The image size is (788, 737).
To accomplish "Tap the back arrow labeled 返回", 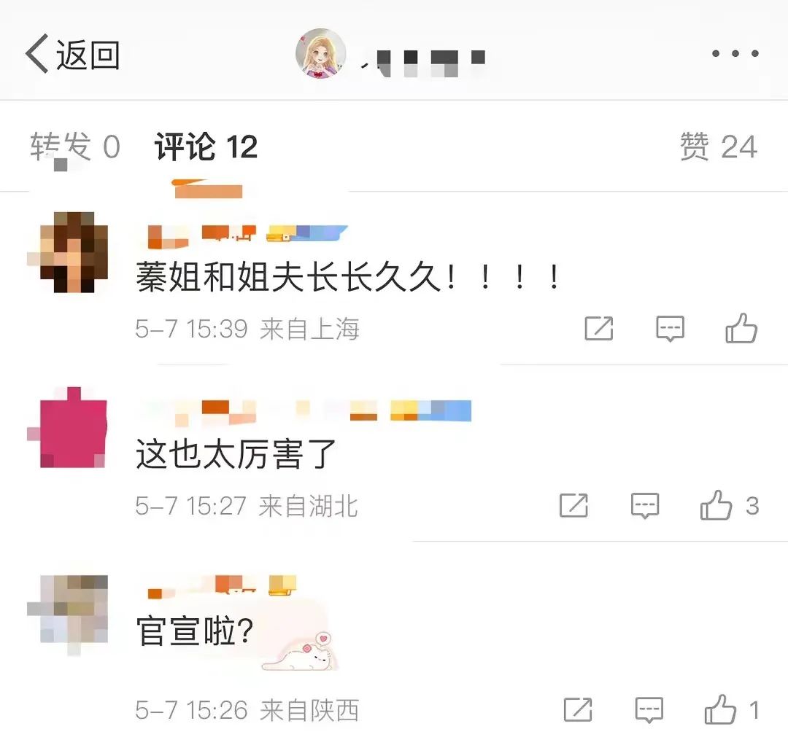I will pyautogui.click(x=73, y=54).
